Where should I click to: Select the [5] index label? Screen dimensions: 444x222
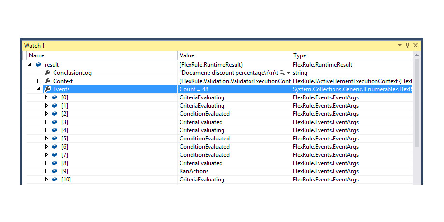click(65, 139)
